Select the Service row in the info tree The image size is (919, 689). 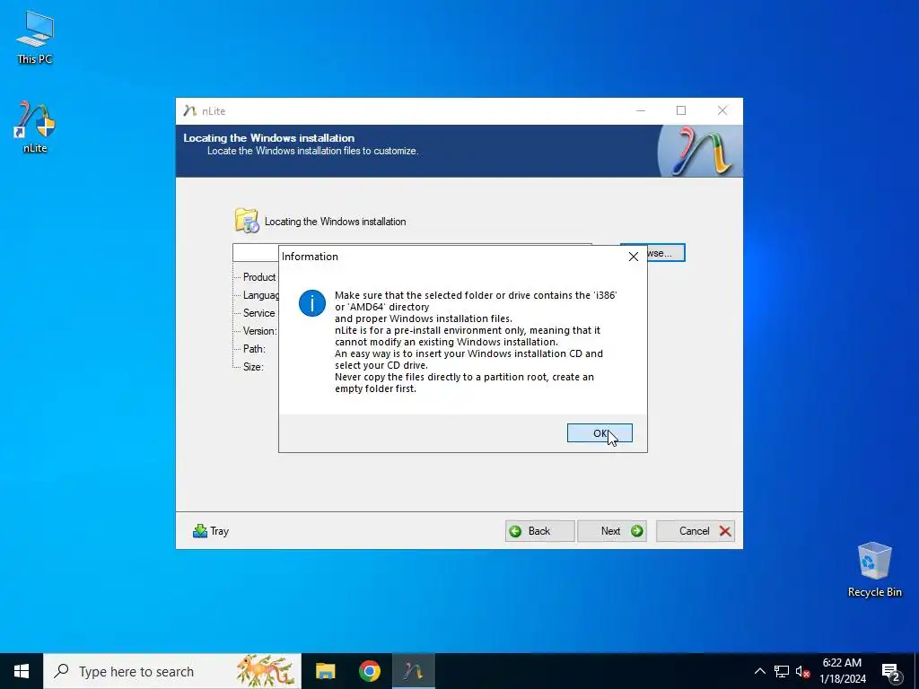[x=259, y=313]
